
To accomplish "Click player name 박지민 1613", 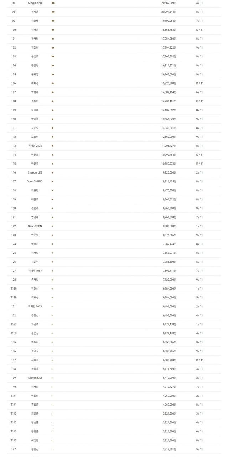I will tap(35, 306).
